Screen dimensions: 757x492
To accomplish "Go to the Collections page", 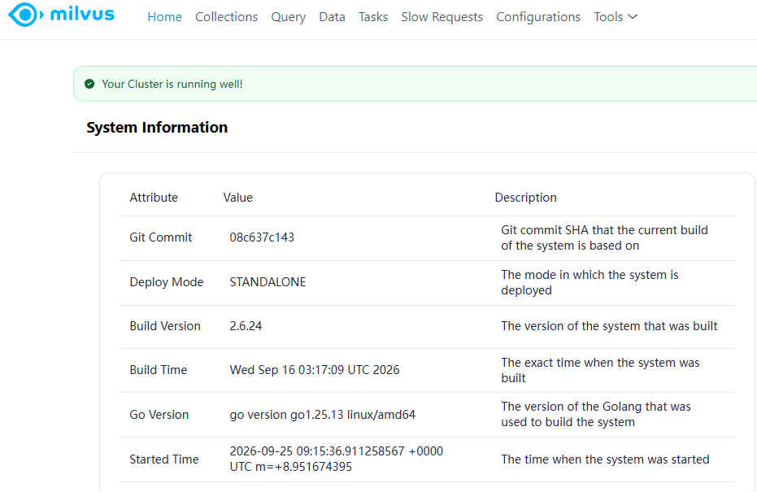I will (x=226, y=17).
